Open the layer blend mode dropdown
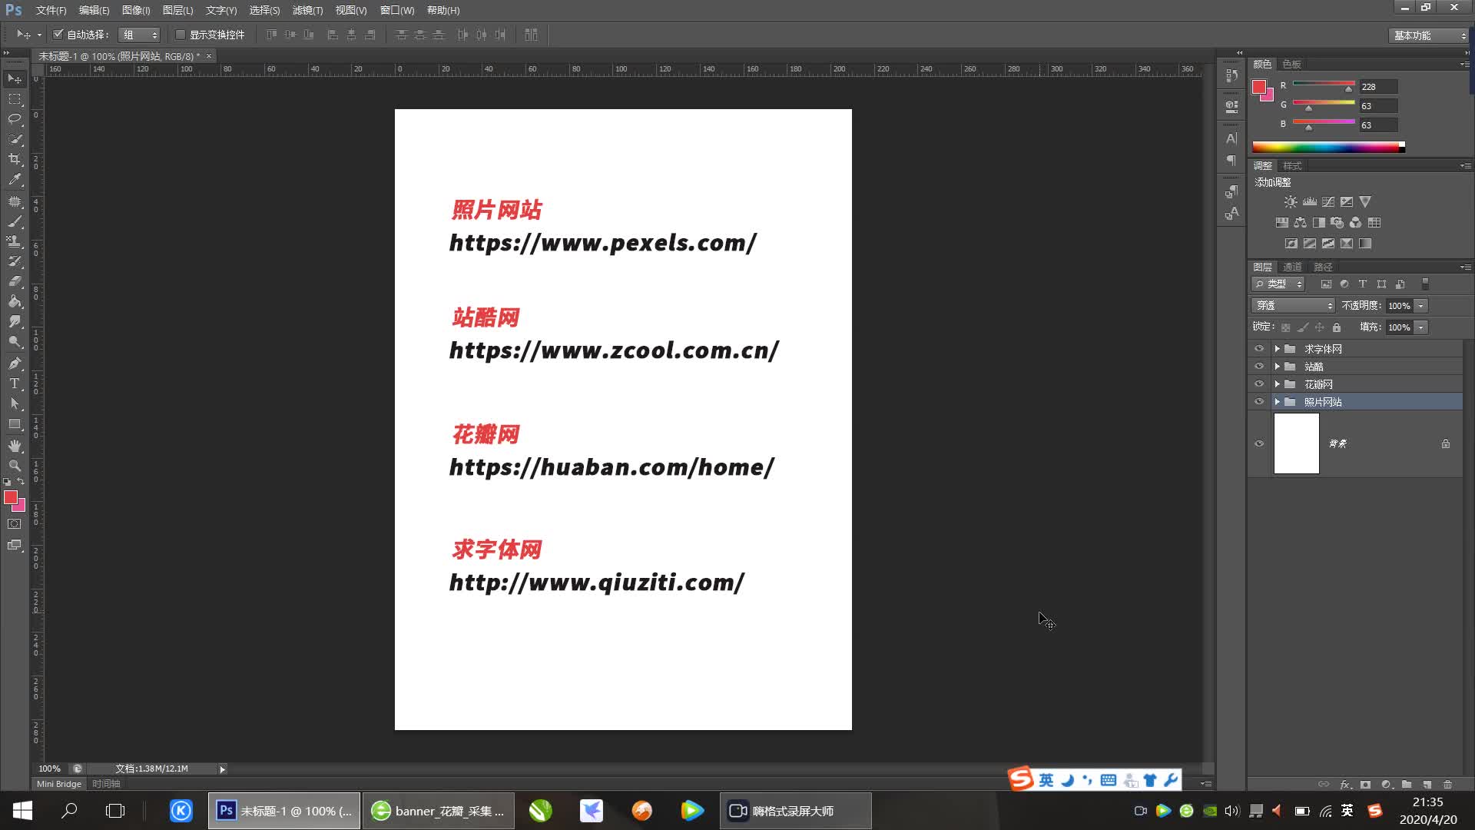This screenshot has height=830, width=1475. click(x=1294, y=306)
